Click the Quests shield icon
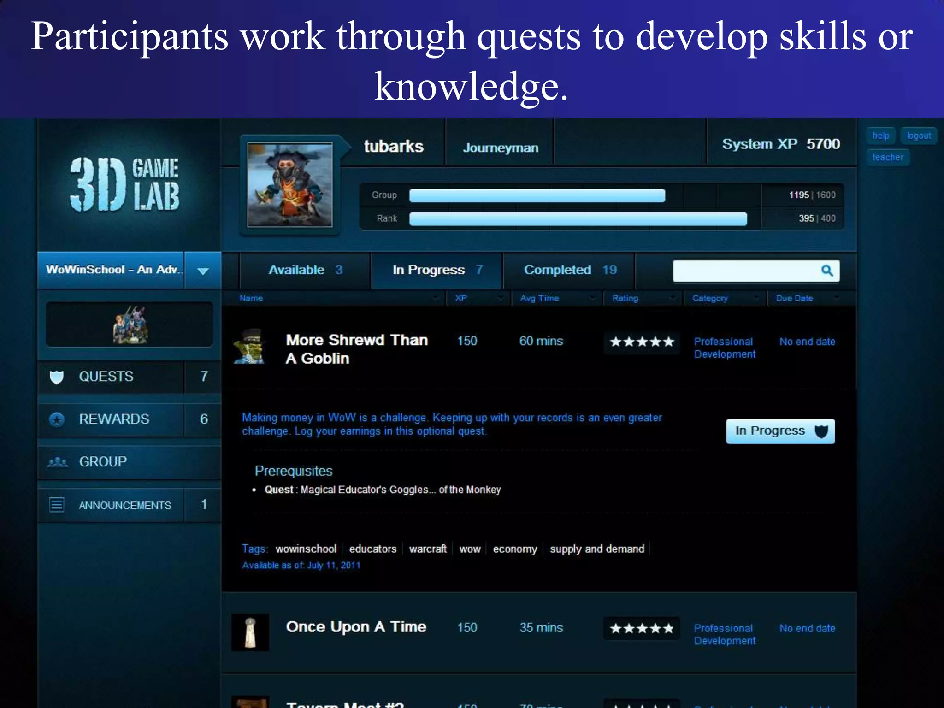Screen dimensions: 944x708 tap(57, 377)
